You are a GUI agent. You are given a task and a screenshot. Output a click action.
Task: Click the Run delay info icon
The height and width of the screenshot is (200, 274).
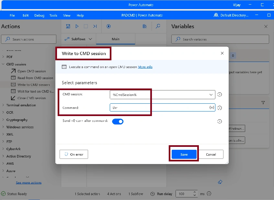[x=209, y=194]
